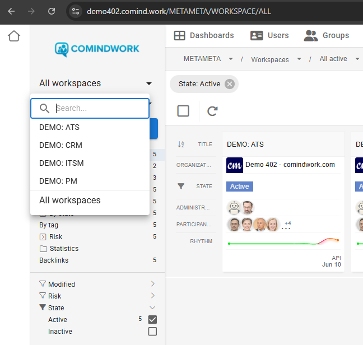Select DEMO: ITSM workspace
The image size is (363, 345).
(90, 163)
